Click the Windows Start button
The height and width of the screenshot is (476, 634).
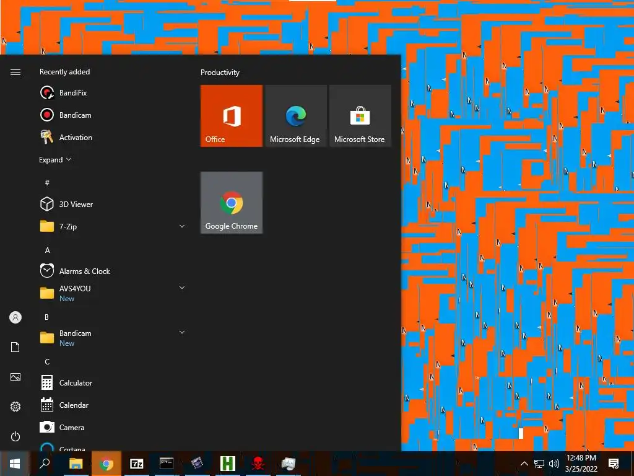point(15,464)
